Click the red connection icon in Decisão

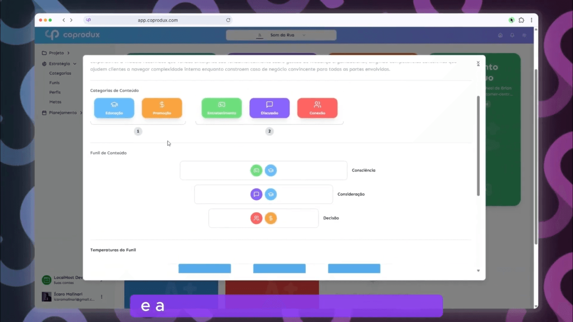(x=256, y=218)
